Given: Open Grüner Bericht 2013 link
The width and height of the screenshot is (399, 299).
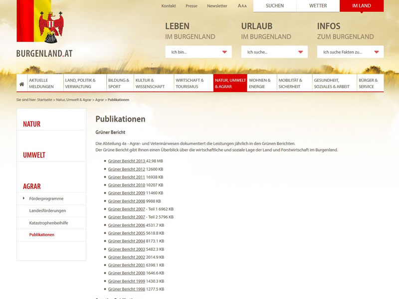Looking at the screenshot, I should (x=127, y=161).
